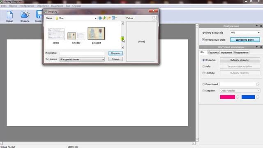The image size is (263, 148).
Task: Go back using the blue arrow icon
Action: (100, 18)
